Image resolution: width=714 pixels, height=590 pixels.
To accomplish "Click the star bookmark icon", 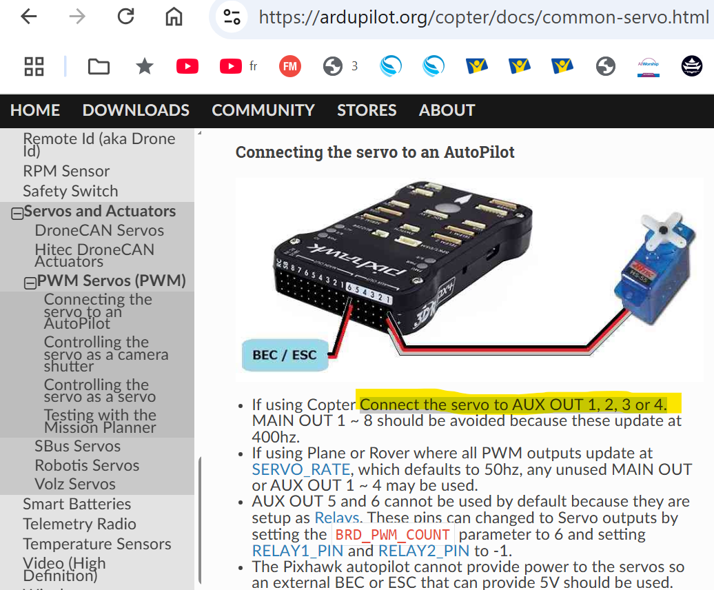I will click(x=145, y=66).
